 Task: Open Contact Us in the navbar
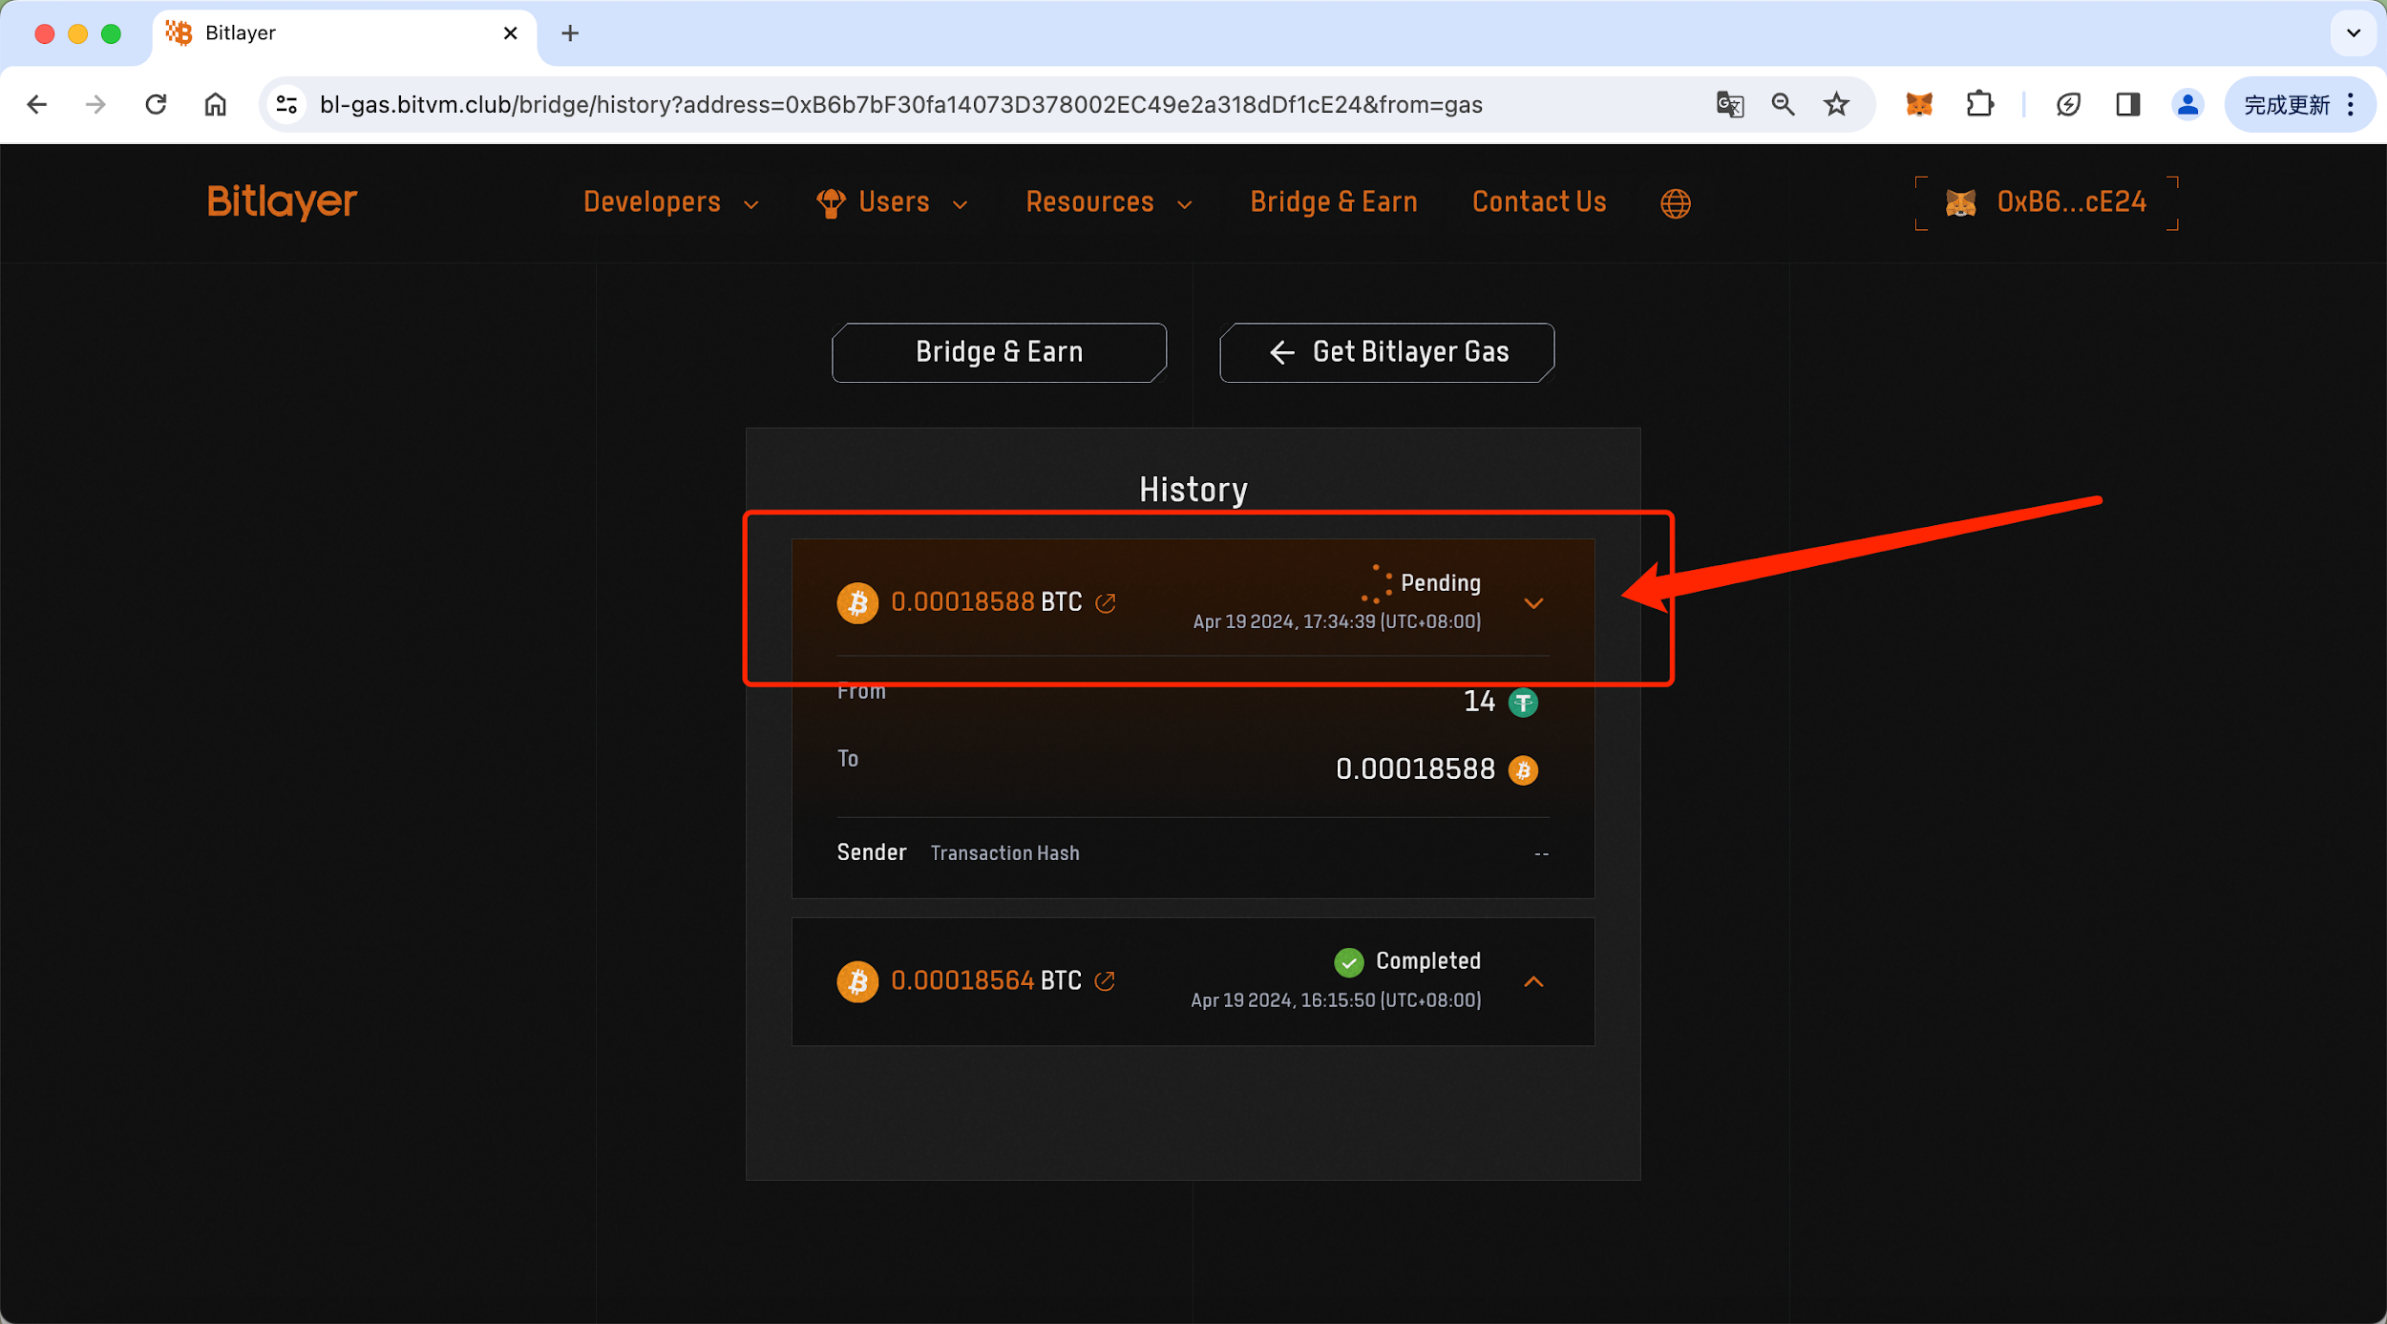(1538, 202)
